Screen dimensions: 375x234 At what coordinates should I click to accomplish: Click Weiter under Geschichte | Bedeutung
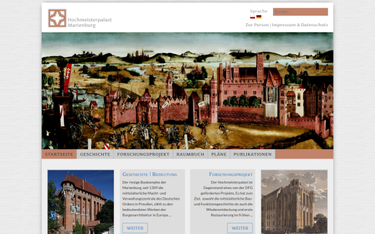tap(135, 228)
